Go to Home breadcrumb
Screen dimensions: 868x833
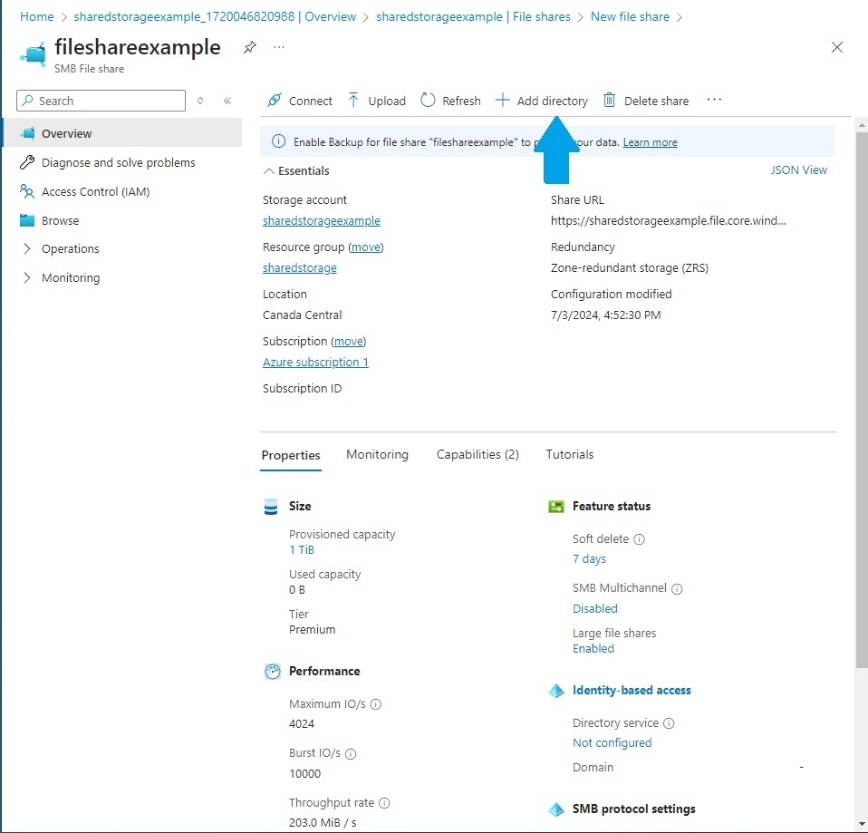pos(37,16)
